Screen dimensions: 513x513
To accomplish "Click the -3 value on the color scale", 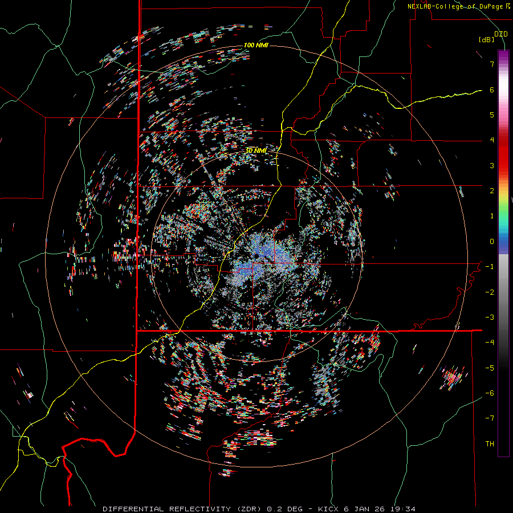I will pos(490,317).
